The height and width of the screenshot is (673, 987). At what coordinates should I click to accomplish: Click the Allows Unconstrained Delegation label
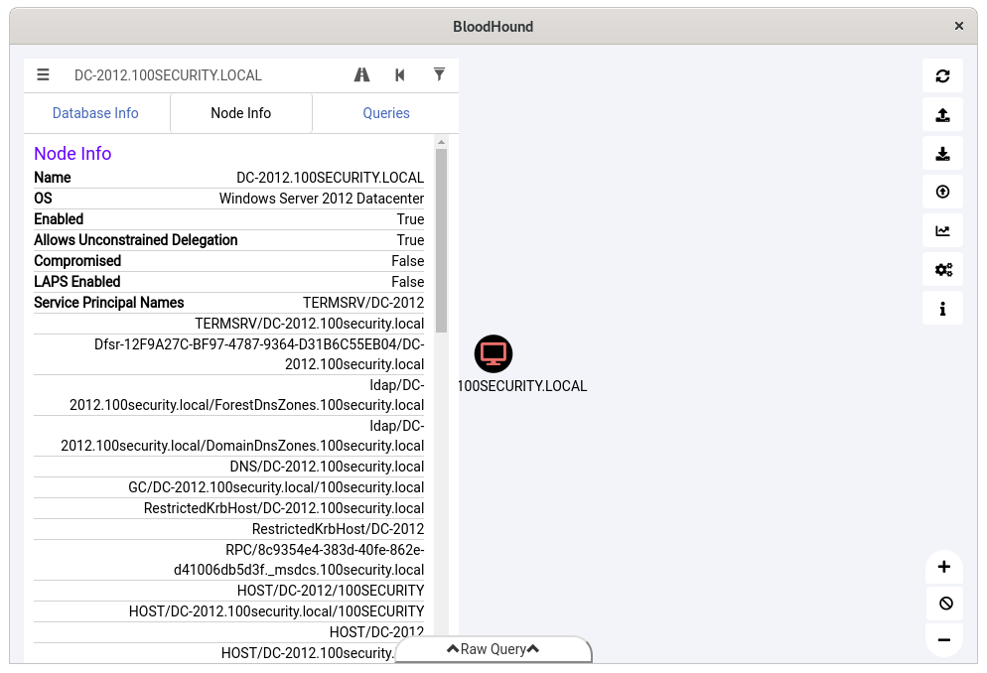(x=136, y=239)
